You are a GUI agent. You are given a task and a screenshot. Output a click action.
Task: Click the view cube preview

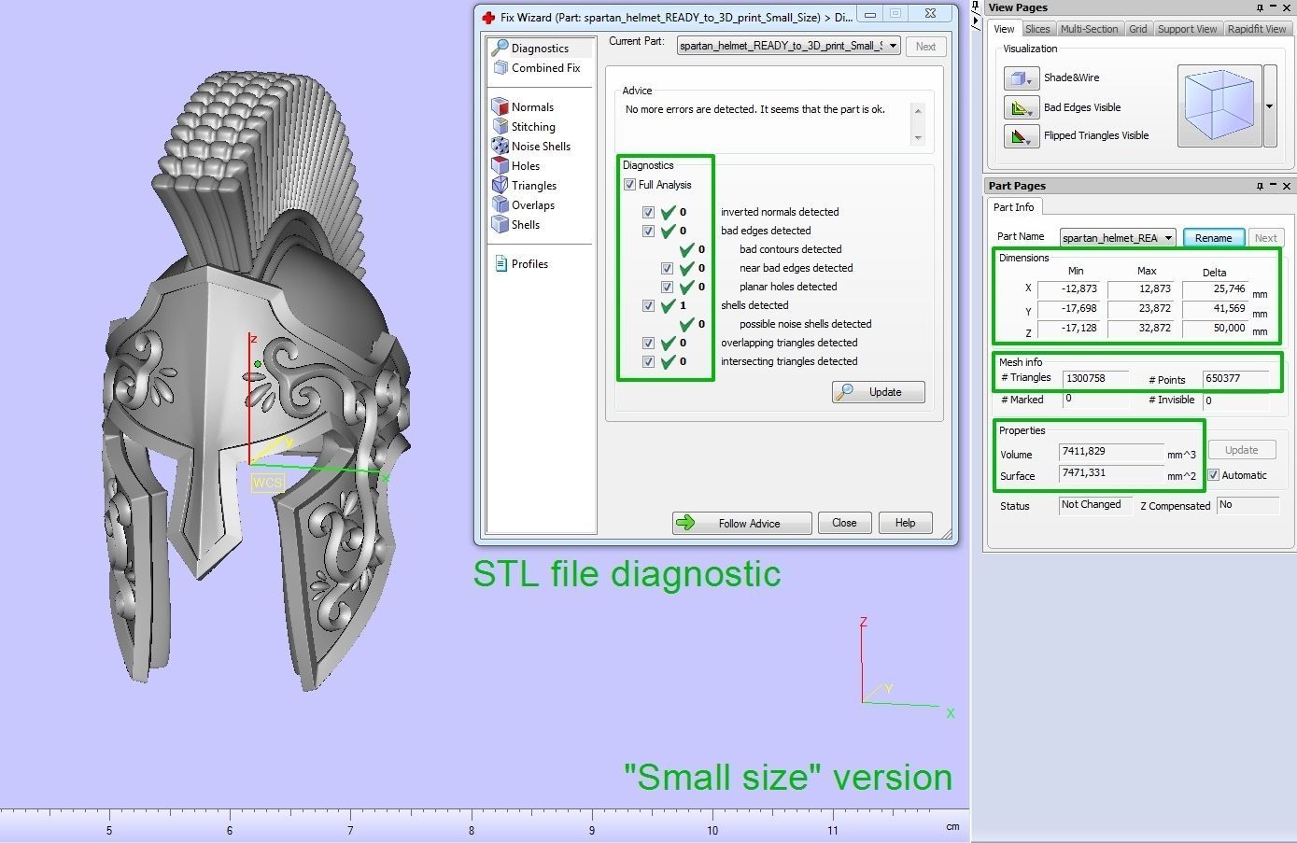[1219, 105]
